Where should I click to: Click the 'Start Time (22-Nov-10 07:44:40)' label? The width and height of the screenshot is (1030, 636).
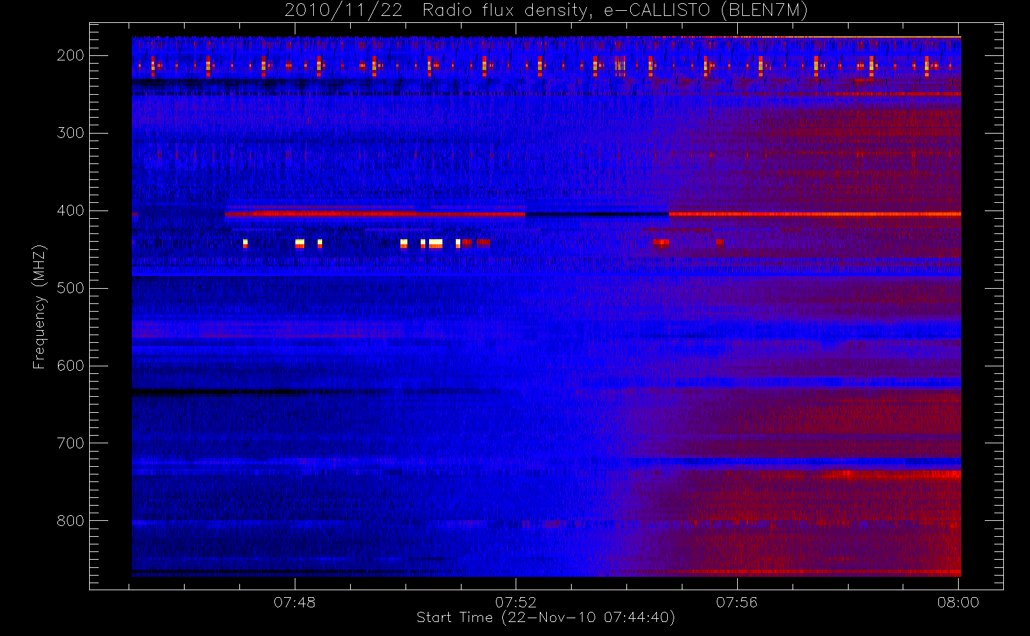546,618
